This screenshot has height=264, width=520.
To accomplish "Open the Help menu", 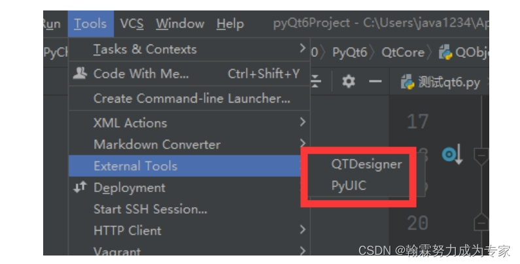I will 230,24.
